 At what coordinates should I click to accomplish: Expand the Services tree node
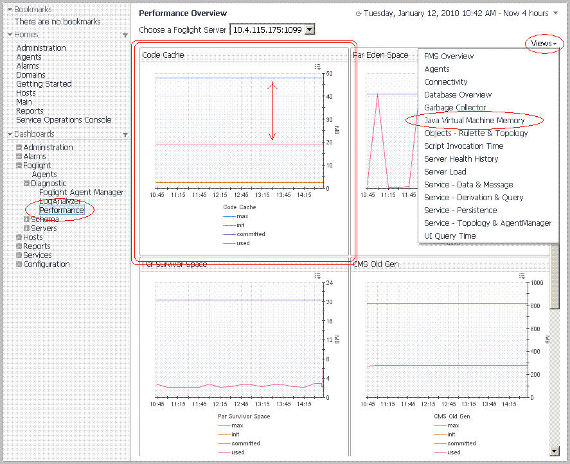(x=19, y=255)
